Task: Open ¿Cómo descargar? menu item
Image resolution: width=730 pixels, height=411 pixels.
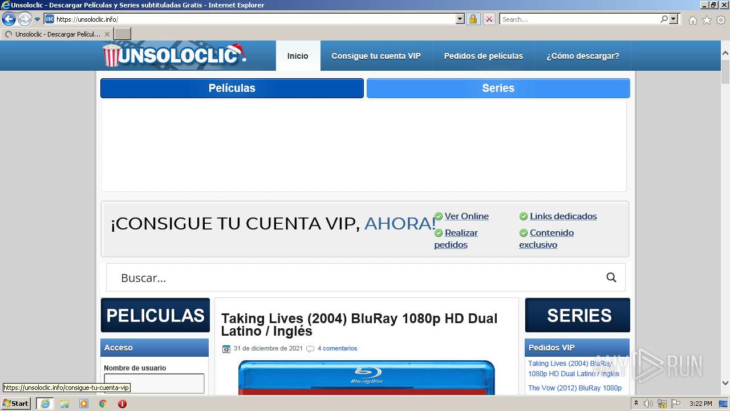Action: pyautogui.click(x=583, y=56)
